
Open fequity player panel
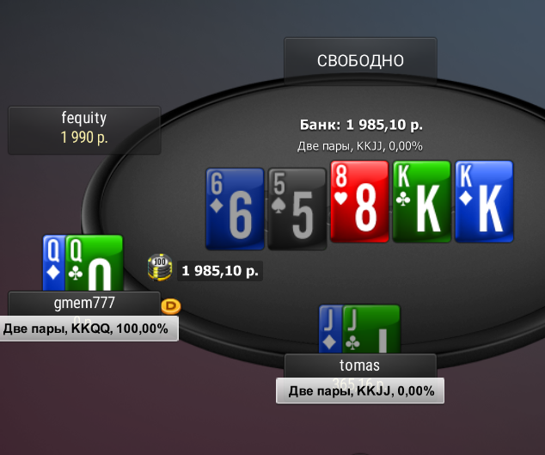coord(84,130)
